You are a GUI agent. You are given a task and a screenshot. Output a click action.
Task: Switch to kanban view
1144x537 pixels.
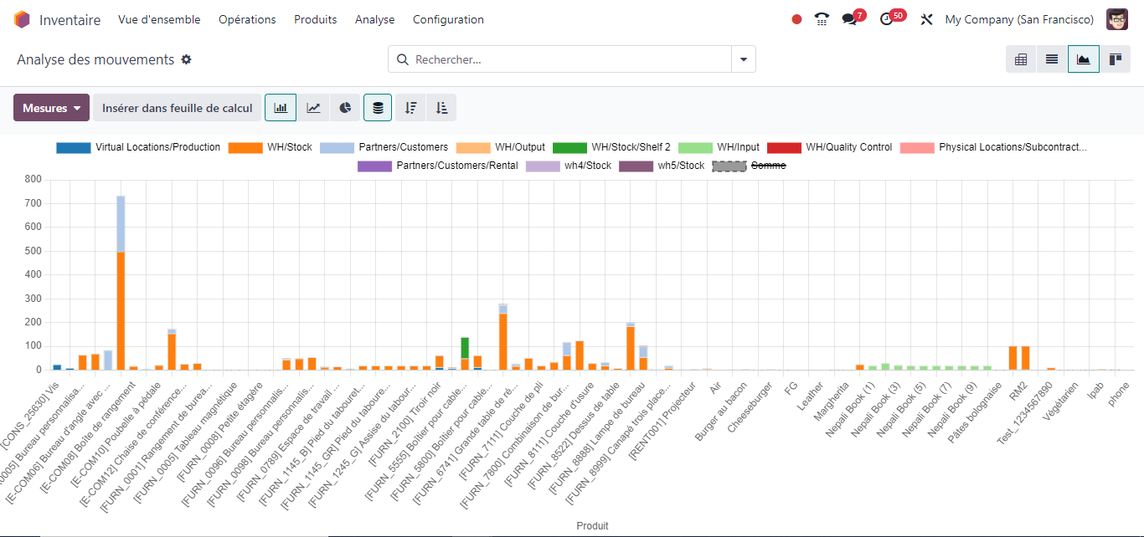point(1115,59)
